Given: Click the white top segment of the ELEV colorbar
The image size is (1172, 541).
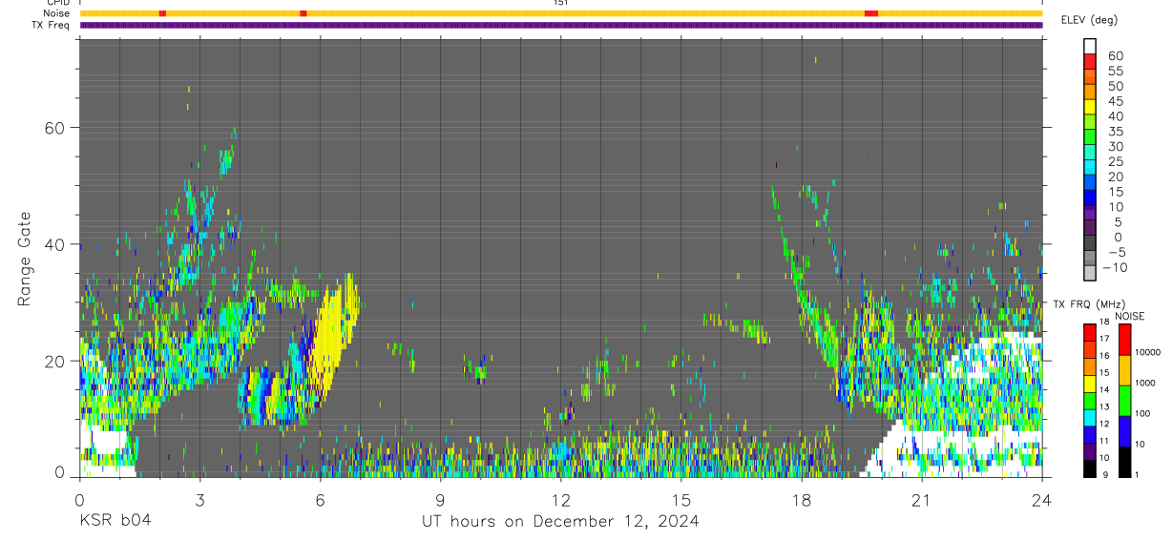Looking at the screenshot, I should (1090, 46).
